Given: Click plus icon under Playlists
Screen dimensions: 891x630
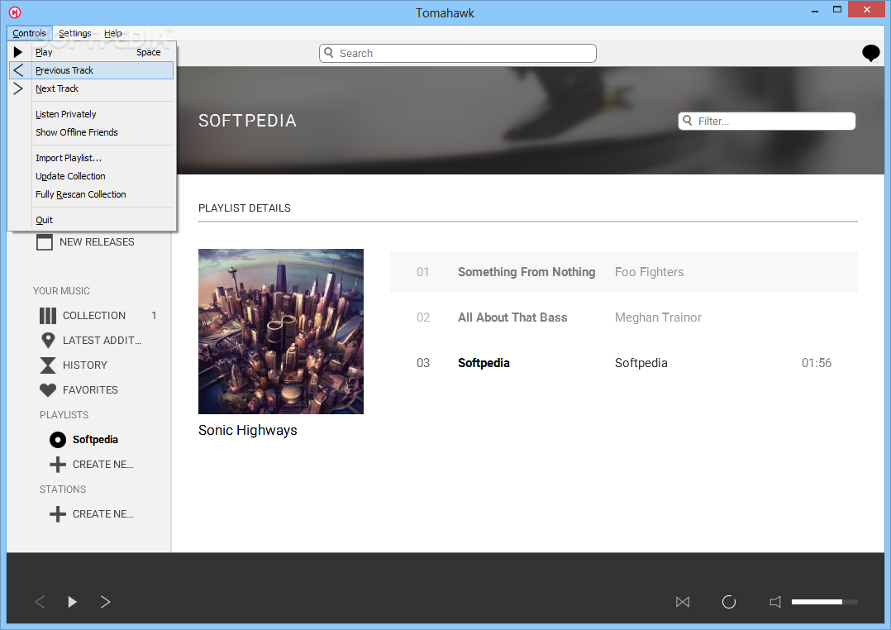Looking at the screenshot, I should tap(57, 465).
